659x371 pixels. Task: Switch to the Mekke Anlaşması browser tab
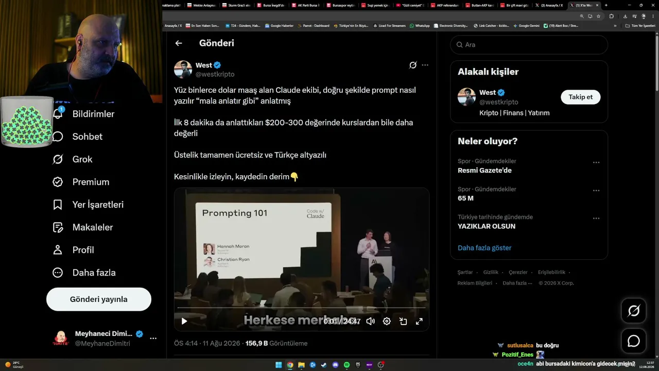point(201,5)
